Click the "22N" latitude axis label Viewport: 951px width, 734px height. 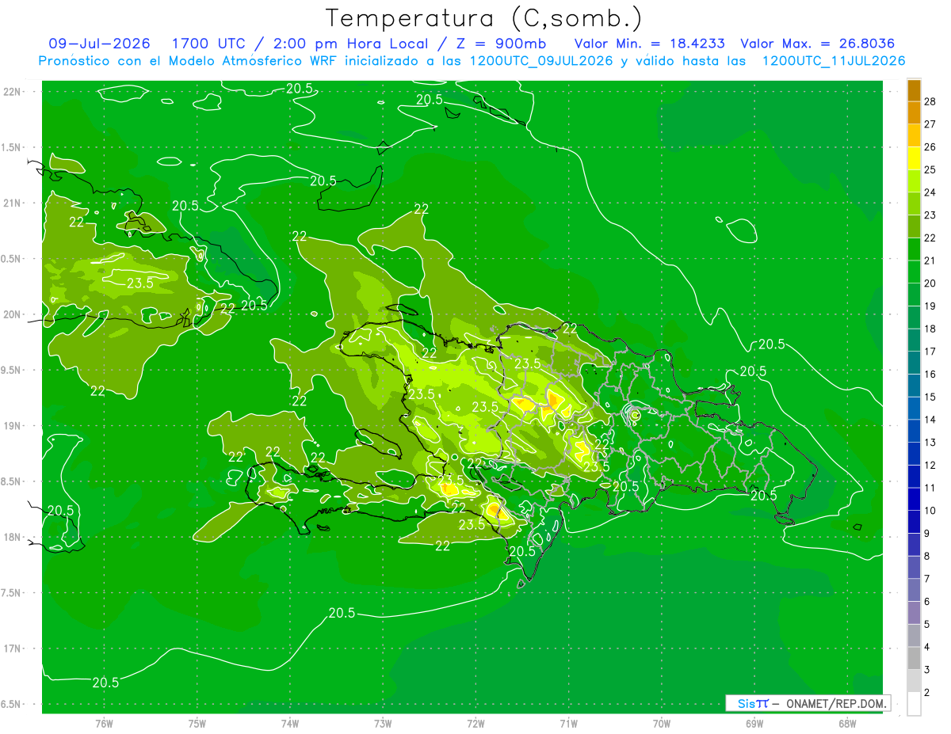(12, 92)
